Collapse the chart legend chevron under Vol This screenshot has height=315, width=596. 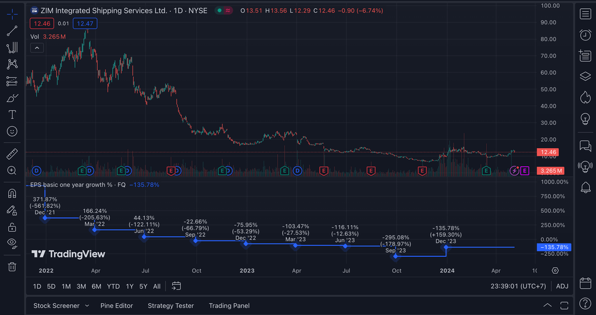[x=37, y=48]
